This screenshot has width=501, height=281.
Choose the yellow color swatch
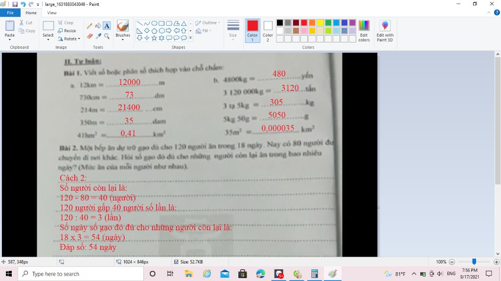(x=320, y=22)
